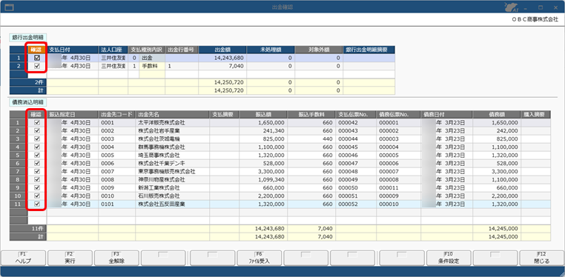Select row header 6 in the debt table
Screen dimensions: 565x277
(x=19, y=164)
